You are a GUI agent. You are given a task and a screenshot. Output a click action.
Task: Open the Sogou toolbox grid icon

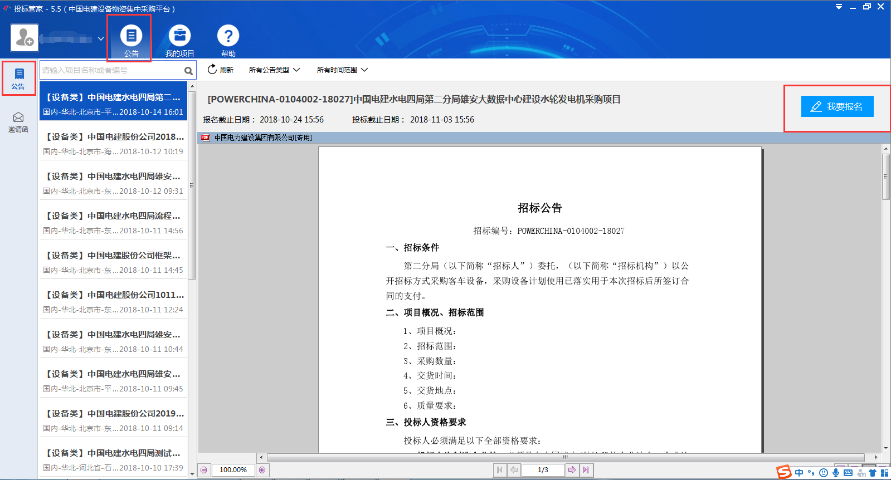click(884, 473)
